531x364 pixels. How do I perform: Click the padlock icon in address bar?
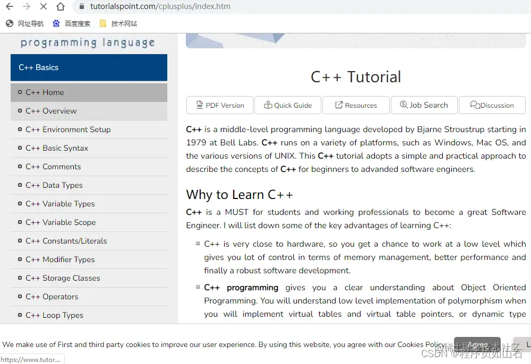[82, 6]
